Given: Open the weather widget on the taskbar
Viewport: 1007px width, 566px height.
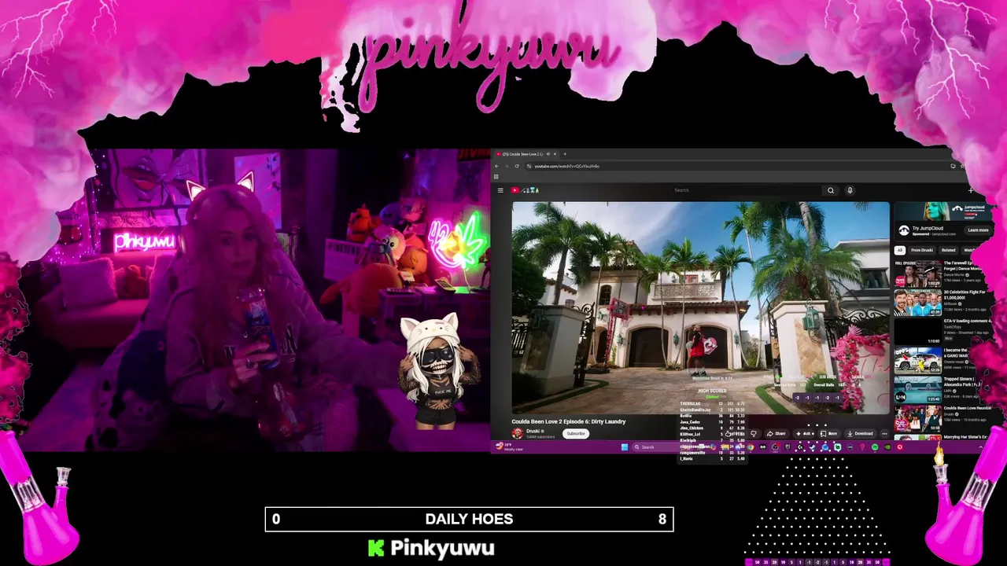Looking at the screenshot, I should 510,447.
